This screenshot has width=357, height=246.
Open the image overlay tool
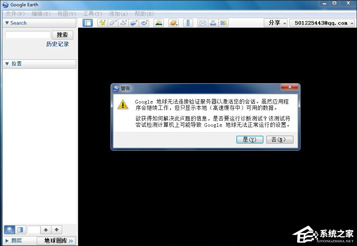(x=134, y=22)
